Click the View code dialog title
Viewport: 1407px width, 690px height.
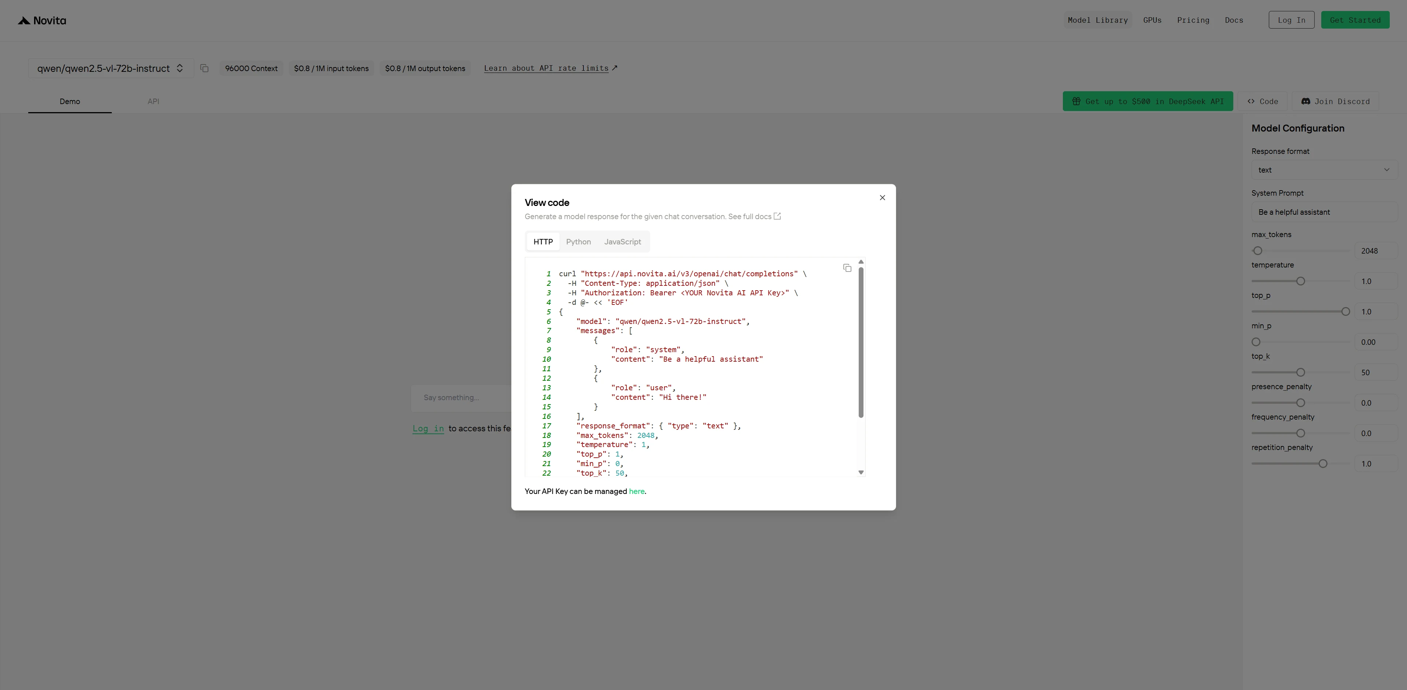547,203
